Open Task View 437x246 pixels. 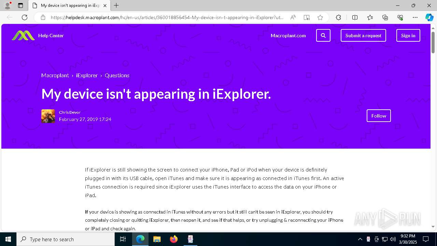123,239
